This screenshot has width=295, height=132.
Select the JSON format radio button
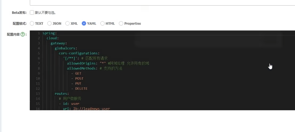point(50,23)
